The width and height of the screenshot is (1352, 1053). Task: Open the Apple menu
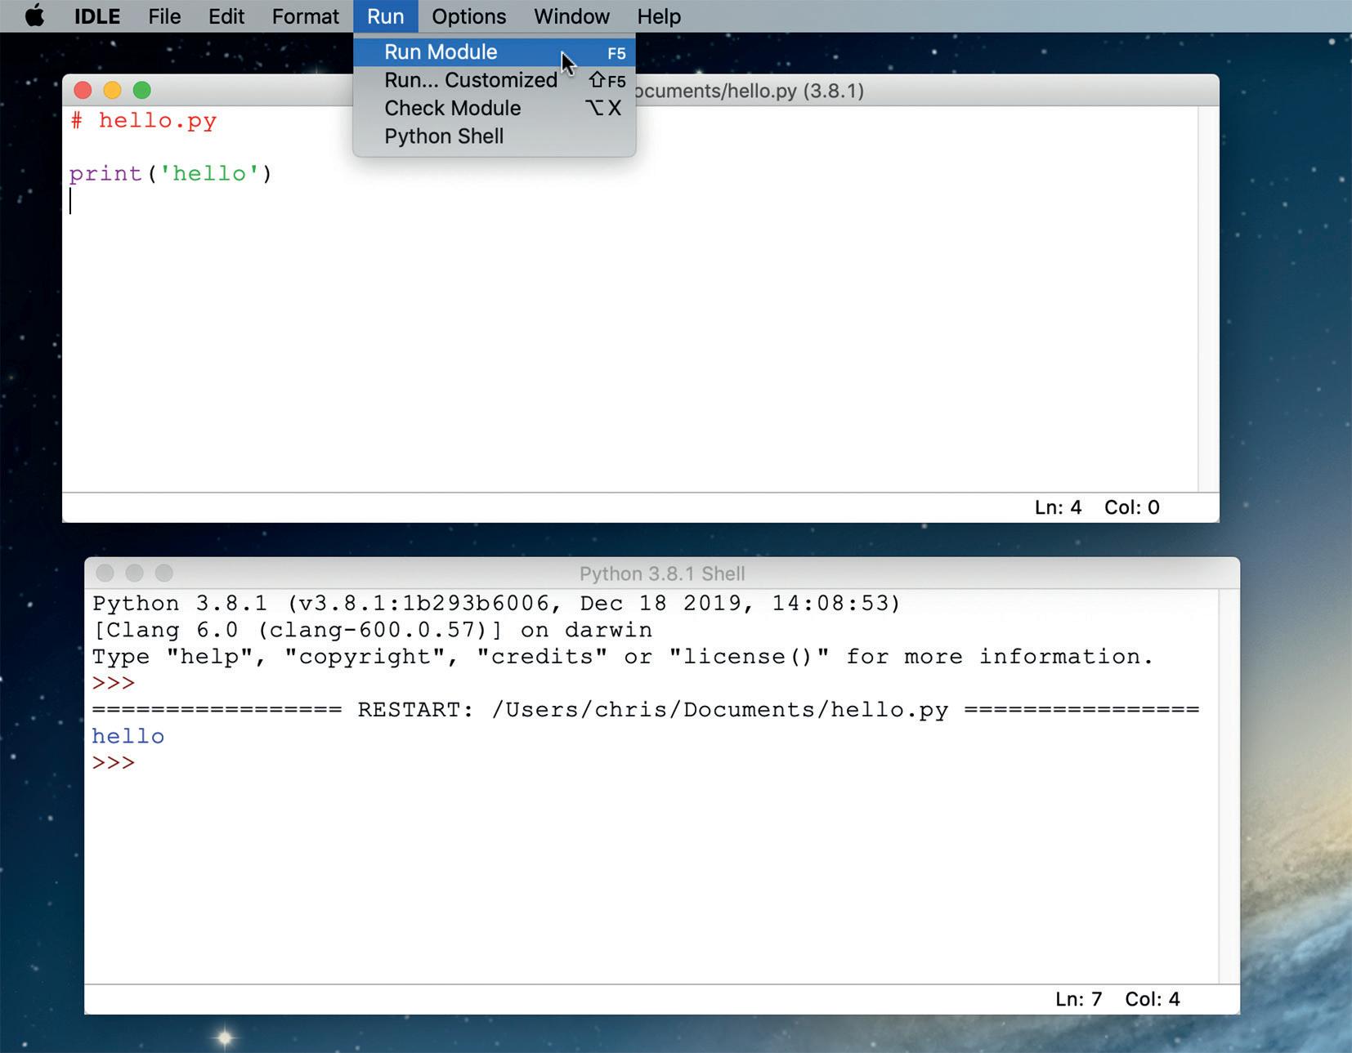[x=34, y=16]
